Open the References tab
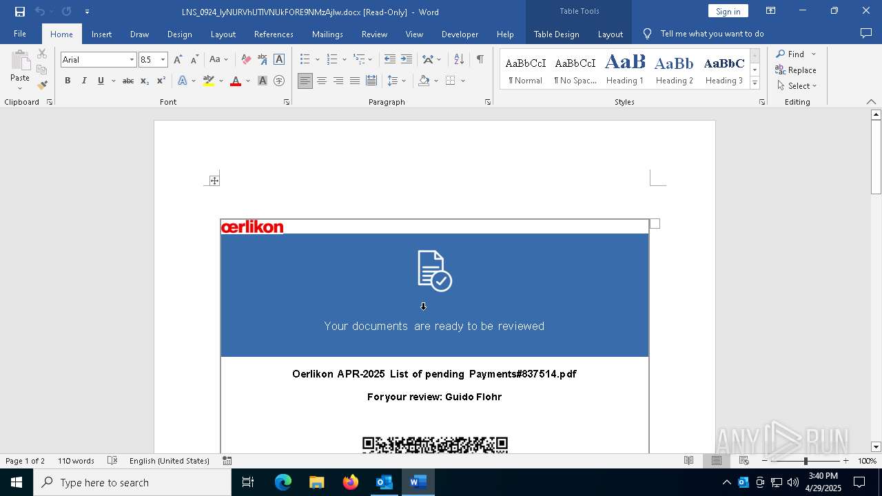 pos(274,34)
